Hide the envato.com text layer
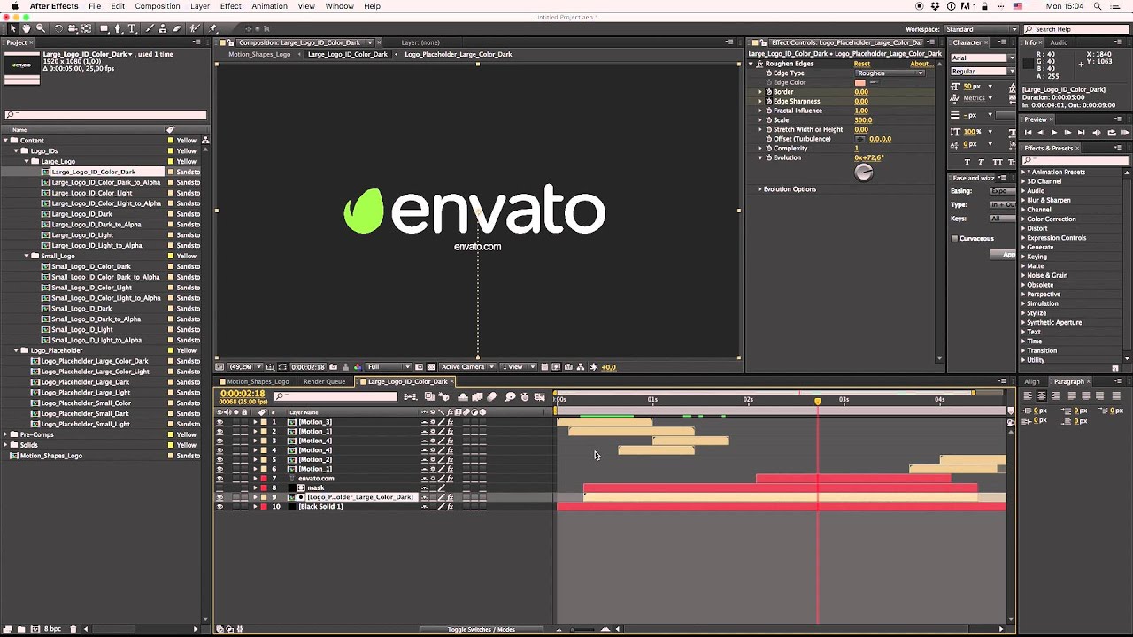Screen dimensions: 1133x637 click(220, 479)
